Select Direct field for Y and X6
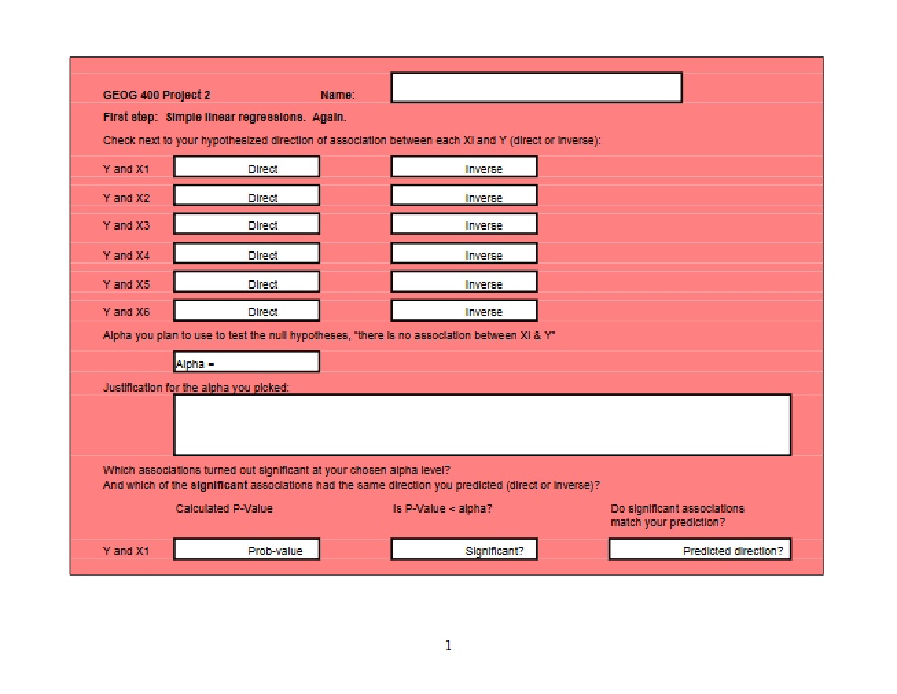 (x=247, y=311)
